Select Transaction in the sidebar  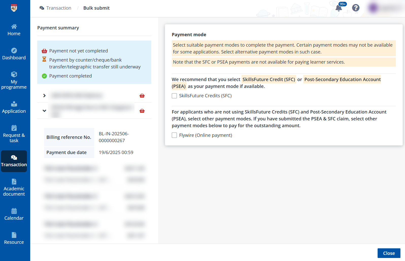point(14,161)
